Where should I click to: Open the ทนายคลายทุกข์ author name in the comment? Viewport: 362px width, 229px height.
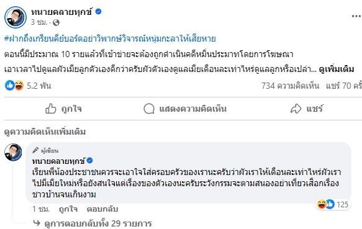point(59,161)
